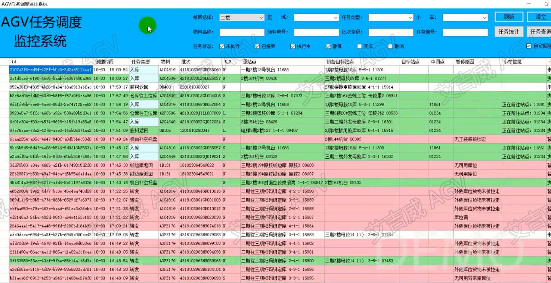Viewport: 551px width, 283px height.
Task: Uncheck the 未执行 status checkbox
Action: [x=222, y=46]
